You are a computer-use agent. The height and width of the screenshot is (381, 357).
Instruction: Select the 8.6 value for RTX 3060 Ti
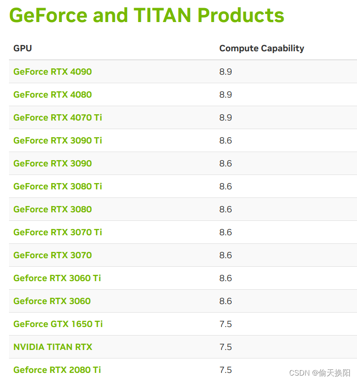pos(225,278)
